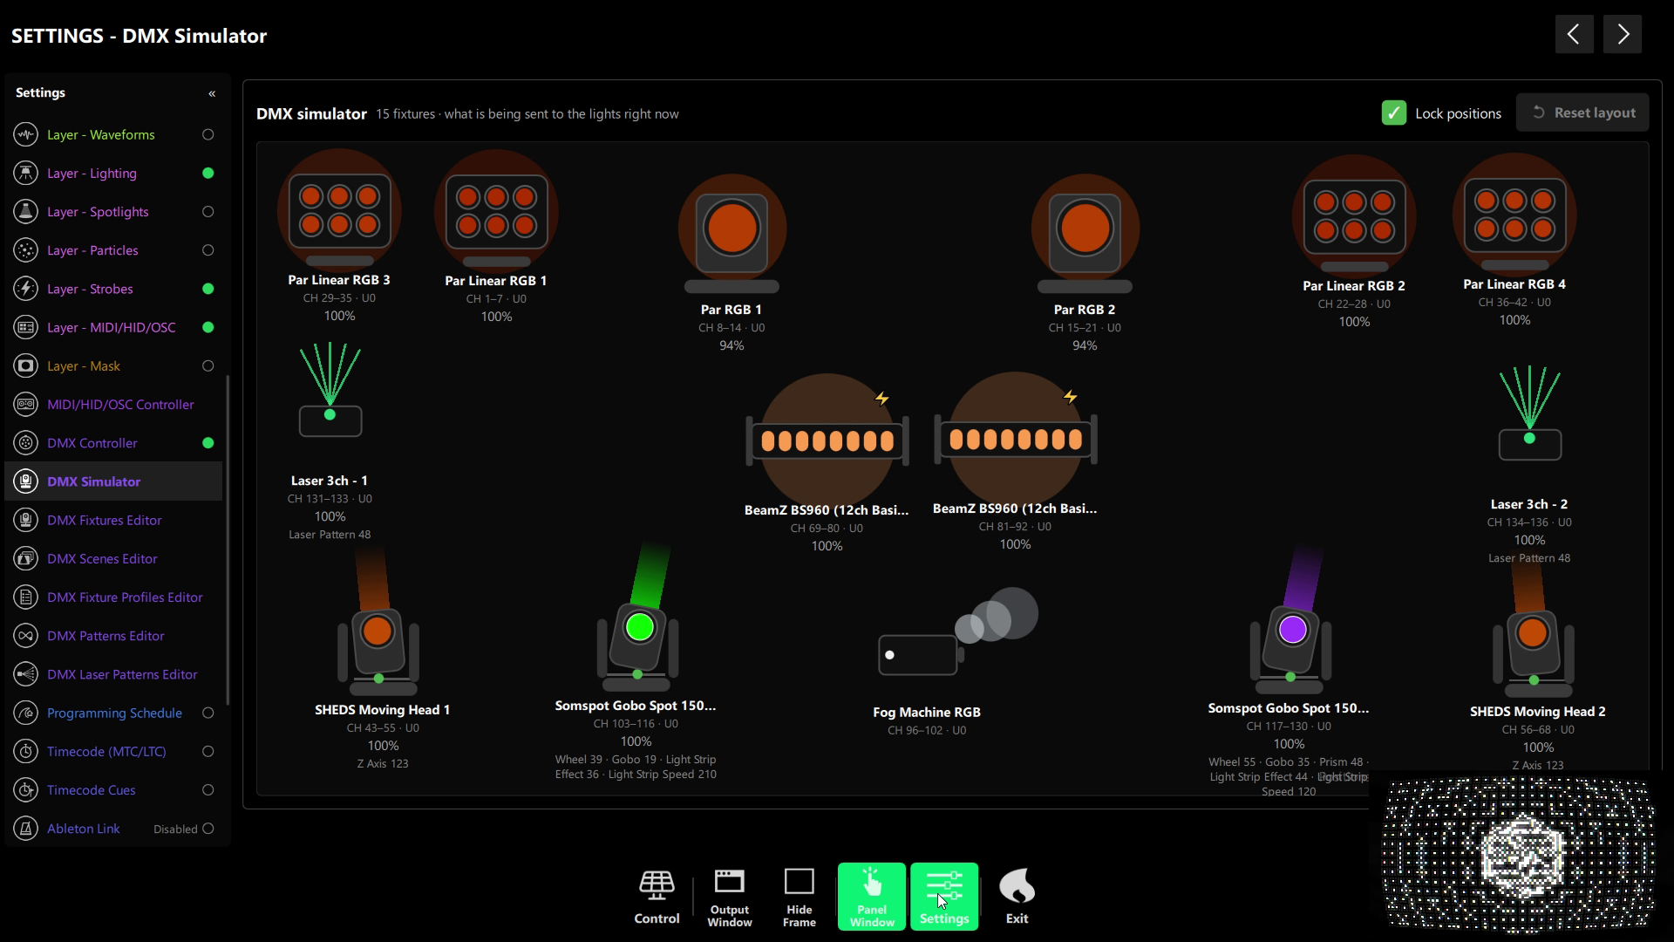
Task: Click the dotted visualizer preview thumbnail
Action: point(1519,857)
